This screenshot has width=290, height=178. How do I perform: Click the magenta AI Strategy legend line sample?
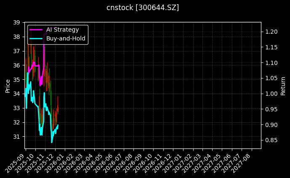(36, 30)
